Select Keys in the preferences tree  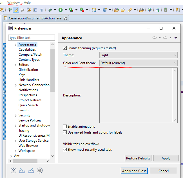pyautogui.click(x=22, y=75)
